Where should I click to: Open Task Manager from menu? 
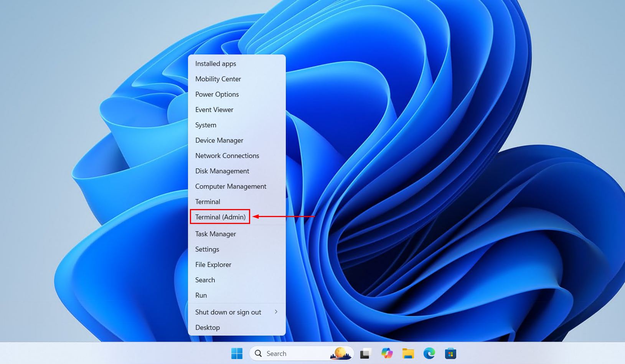237,234
